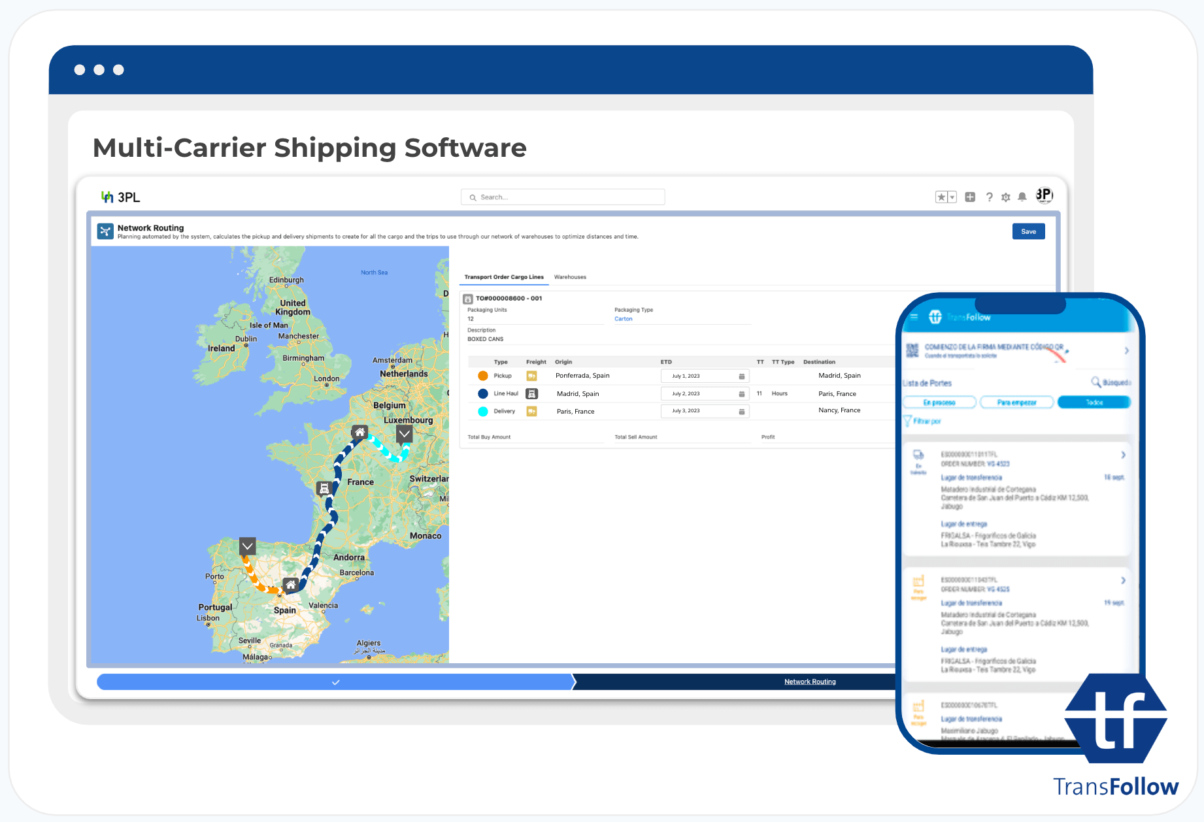Open the order VG 4525 card chevron
Viewport: 1204px width, 822px height.
(1123, 580)
